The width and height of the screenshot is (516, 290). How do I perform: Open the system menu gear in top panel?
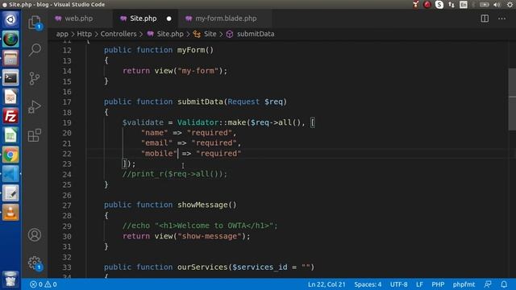tap(510, 5)
